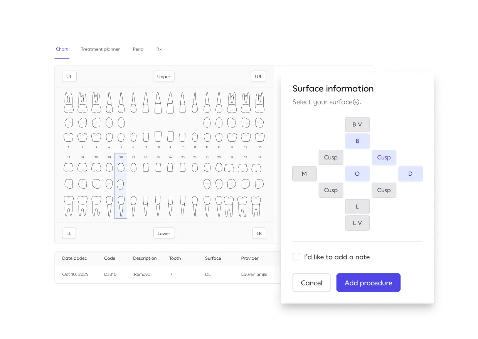Cancel the surface information dialog

[311, 283]
